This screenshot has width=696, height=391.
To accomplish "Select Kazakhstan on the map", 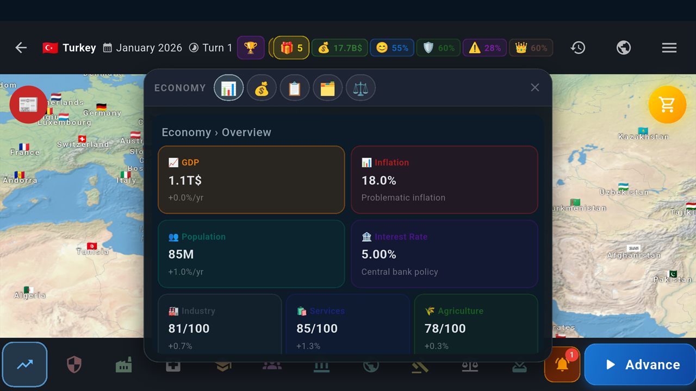I will point(643,134).
